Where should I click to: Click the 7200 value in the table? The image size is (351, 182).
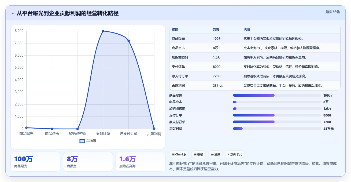tap(217, 76)
